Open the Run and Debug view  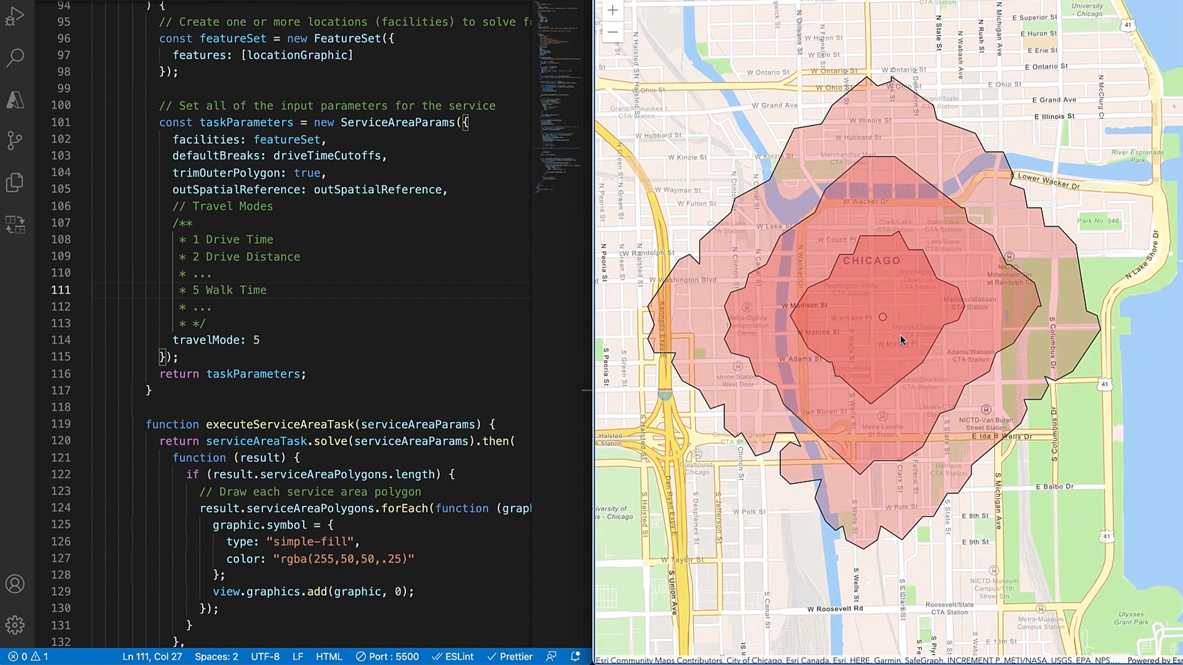pyautogui.click(x=15, y=17)
